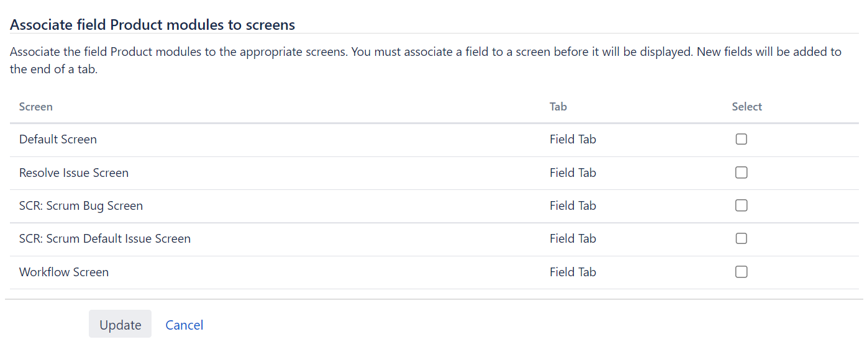Viewport: 867px width, 347px height.
Task: Click the SCR: Scrum Default Issue Screen name
Action: [x=105, y=238]
